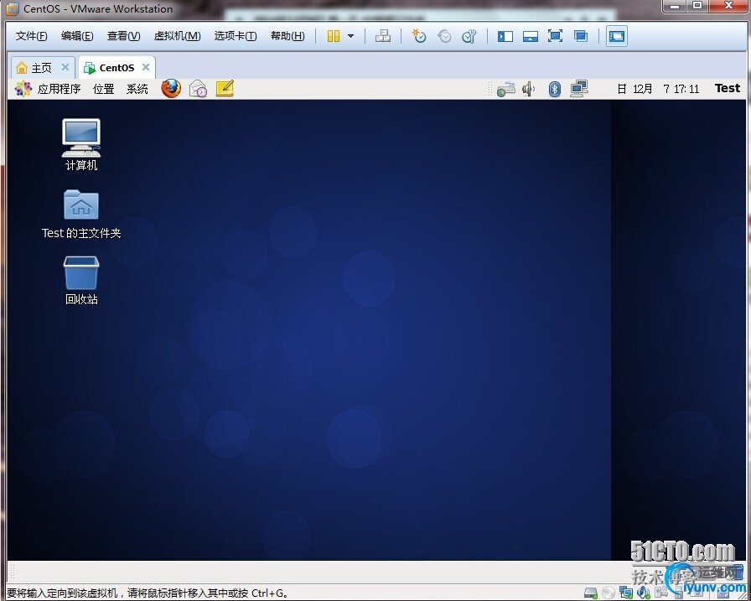
Task: Revert to the previous snapshot
Action: [x=444, y=36]
